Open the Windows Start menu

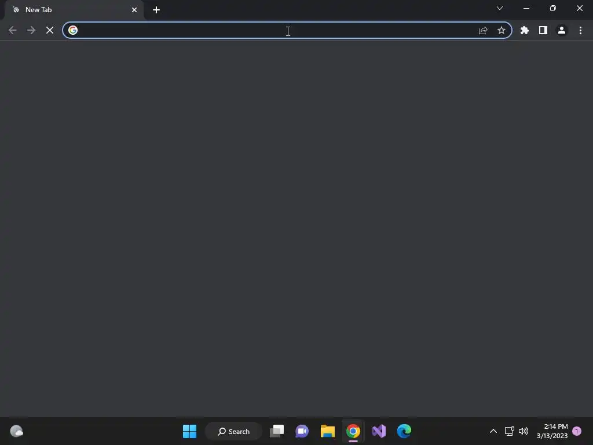(x=189, y=431)
